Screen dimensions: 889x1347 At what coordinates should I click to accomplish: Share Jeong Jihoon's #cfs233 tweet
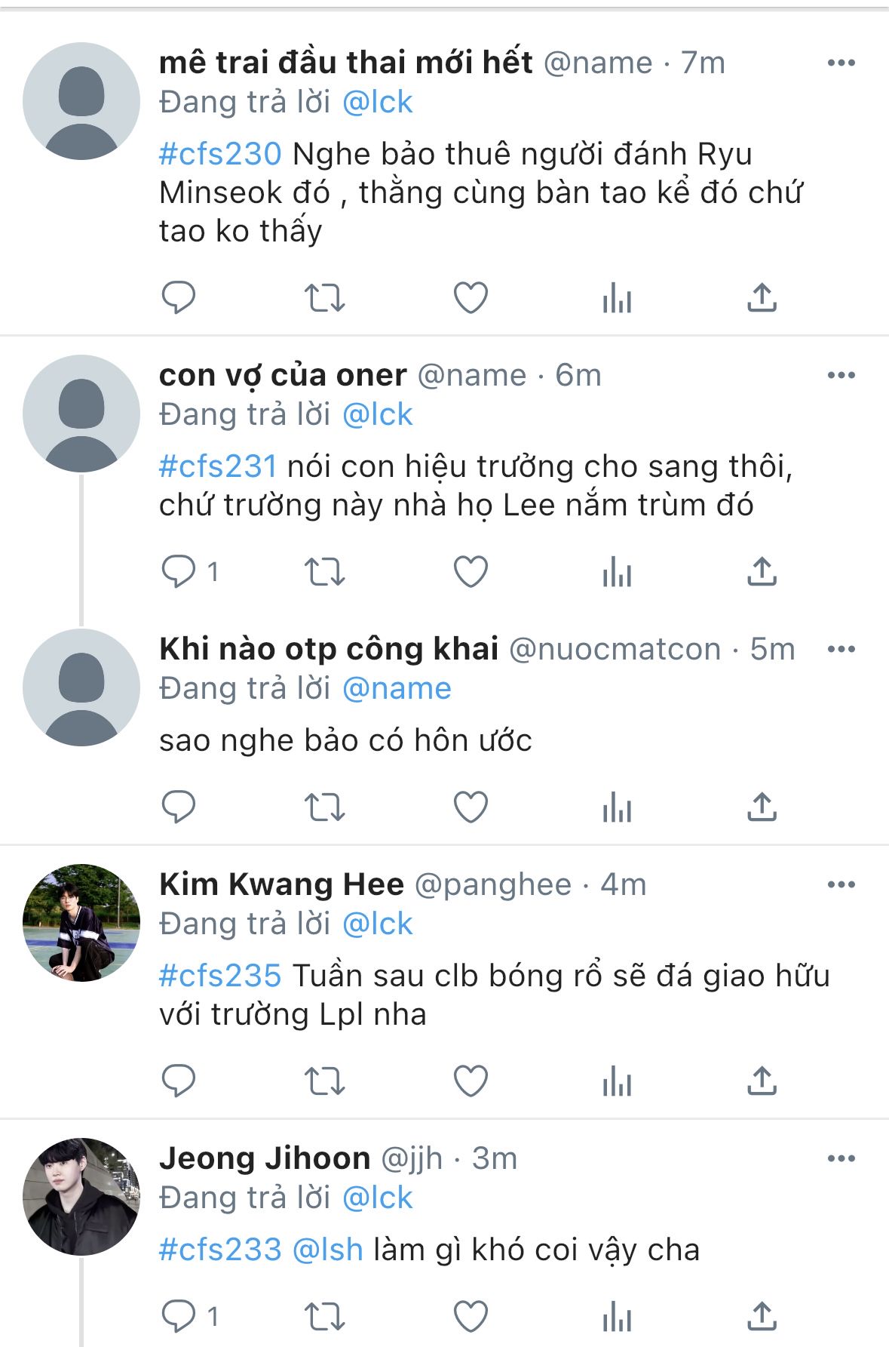[762, 1317]
